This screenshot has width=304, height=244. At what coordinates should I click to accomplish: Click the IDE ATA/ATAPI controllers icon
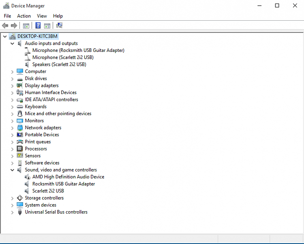20,100
